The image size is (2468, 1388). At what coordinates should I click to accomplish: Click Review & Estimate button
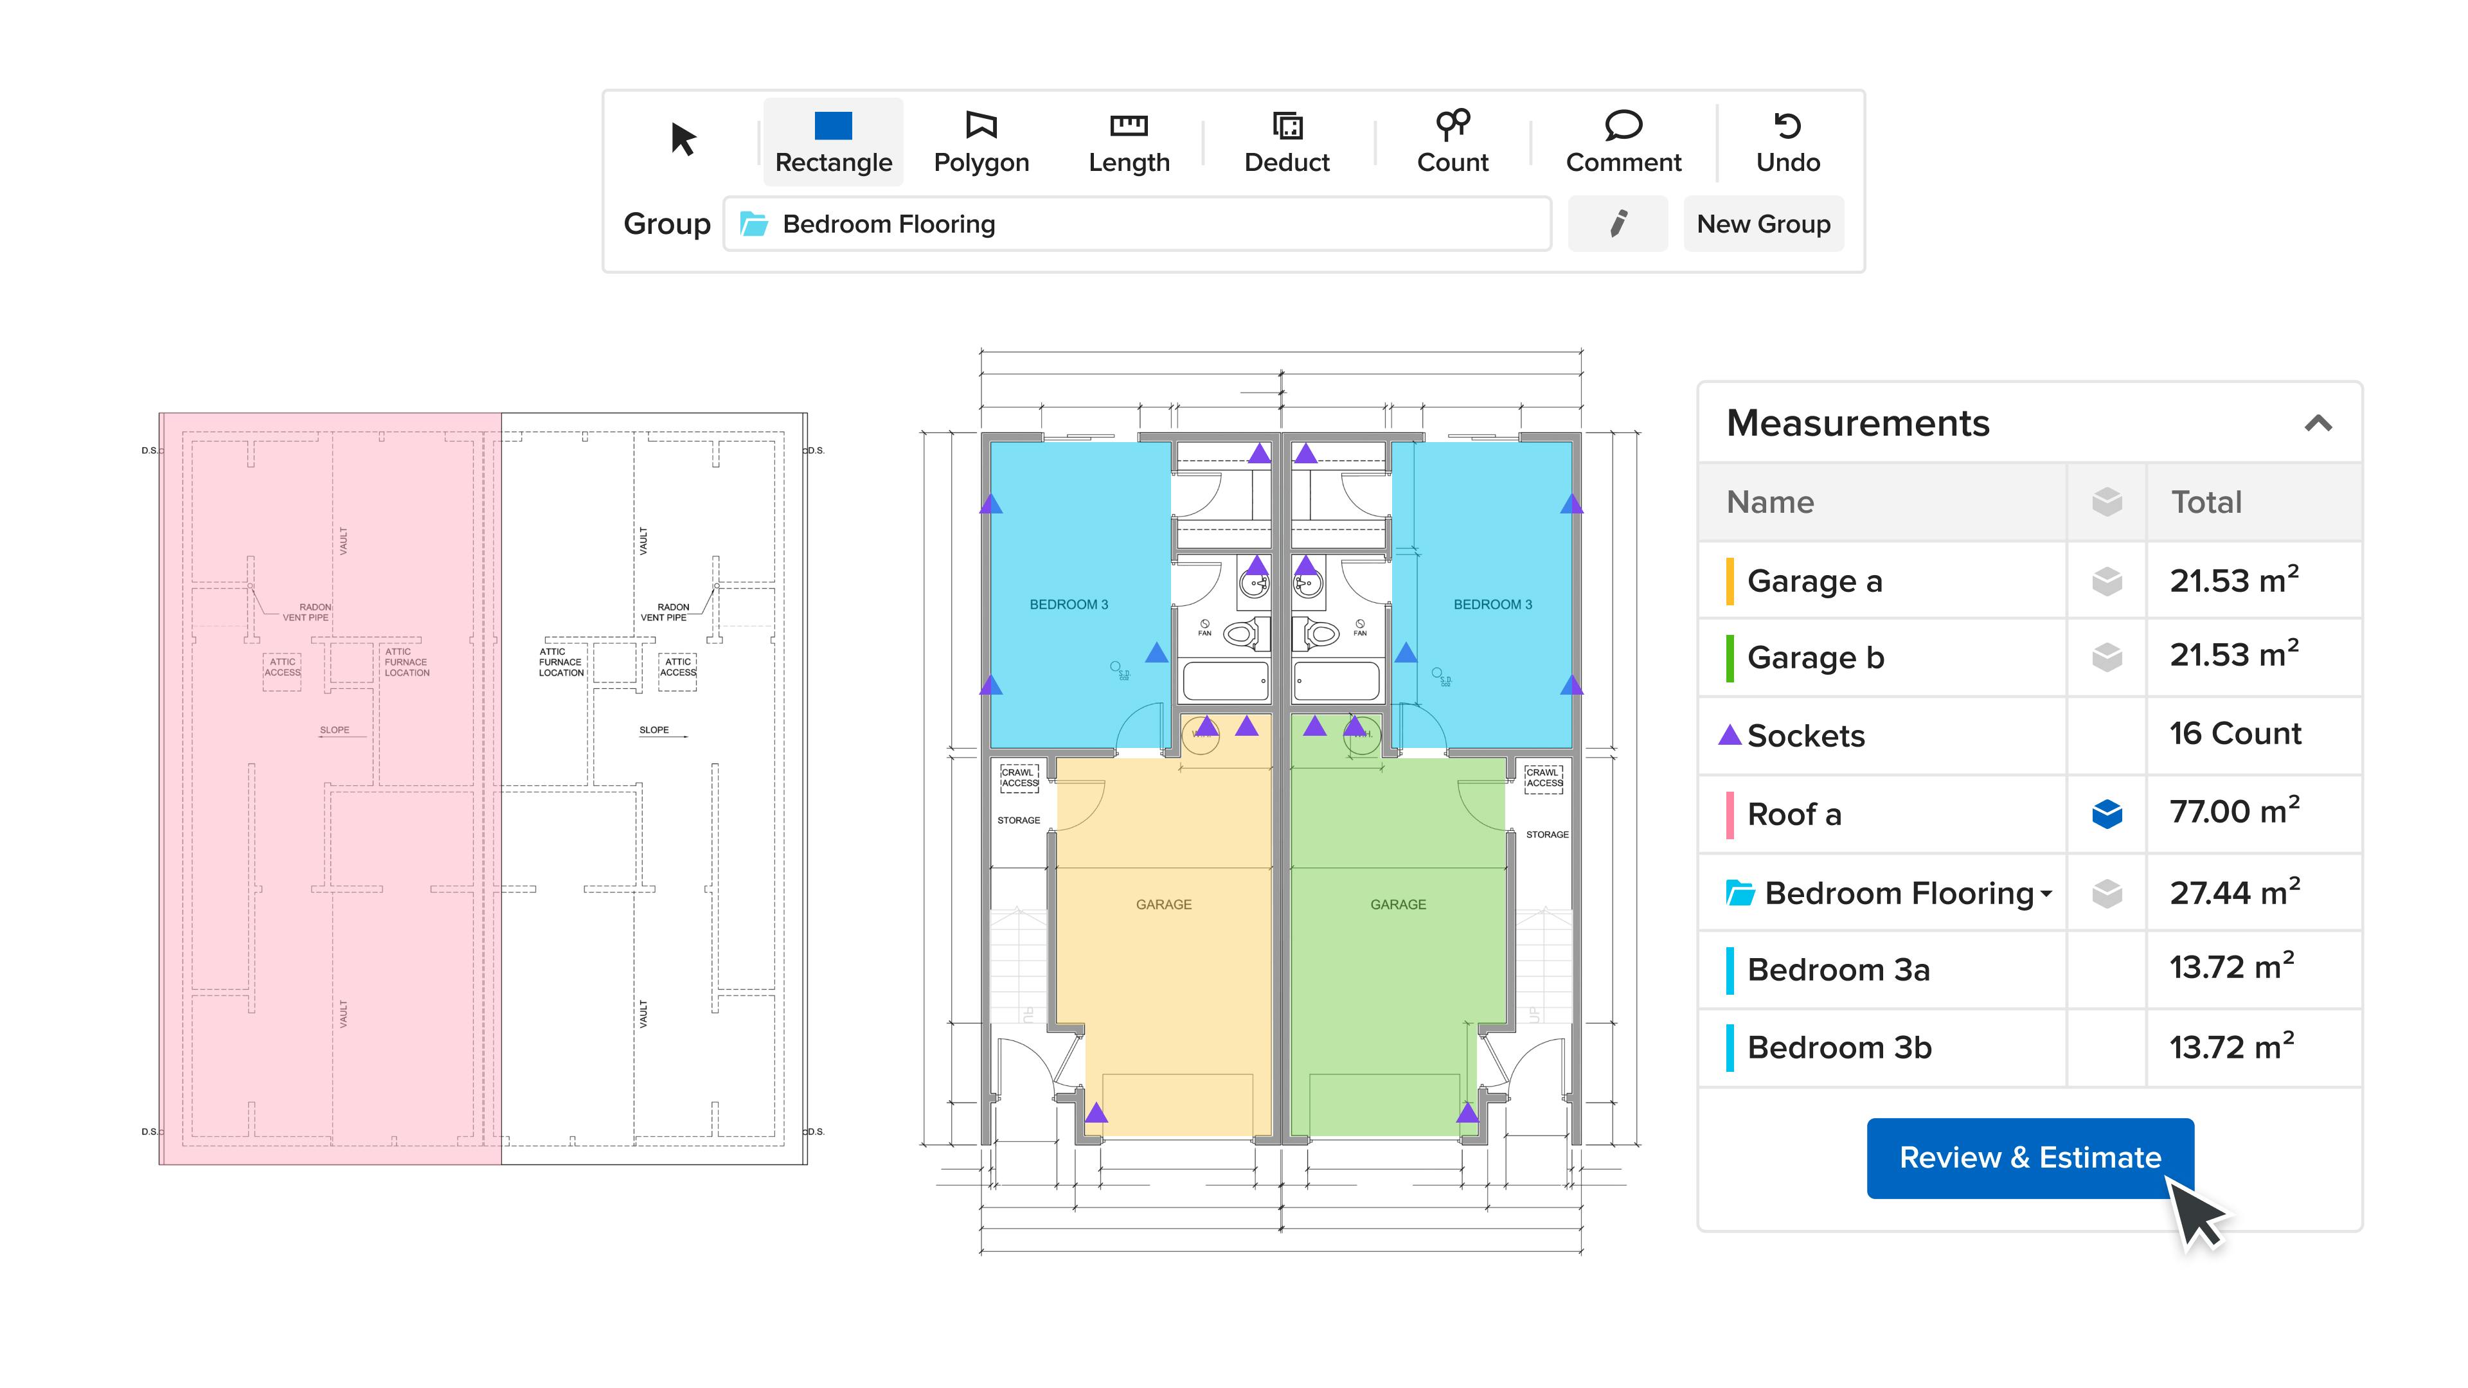[x=2030, y=1158]
